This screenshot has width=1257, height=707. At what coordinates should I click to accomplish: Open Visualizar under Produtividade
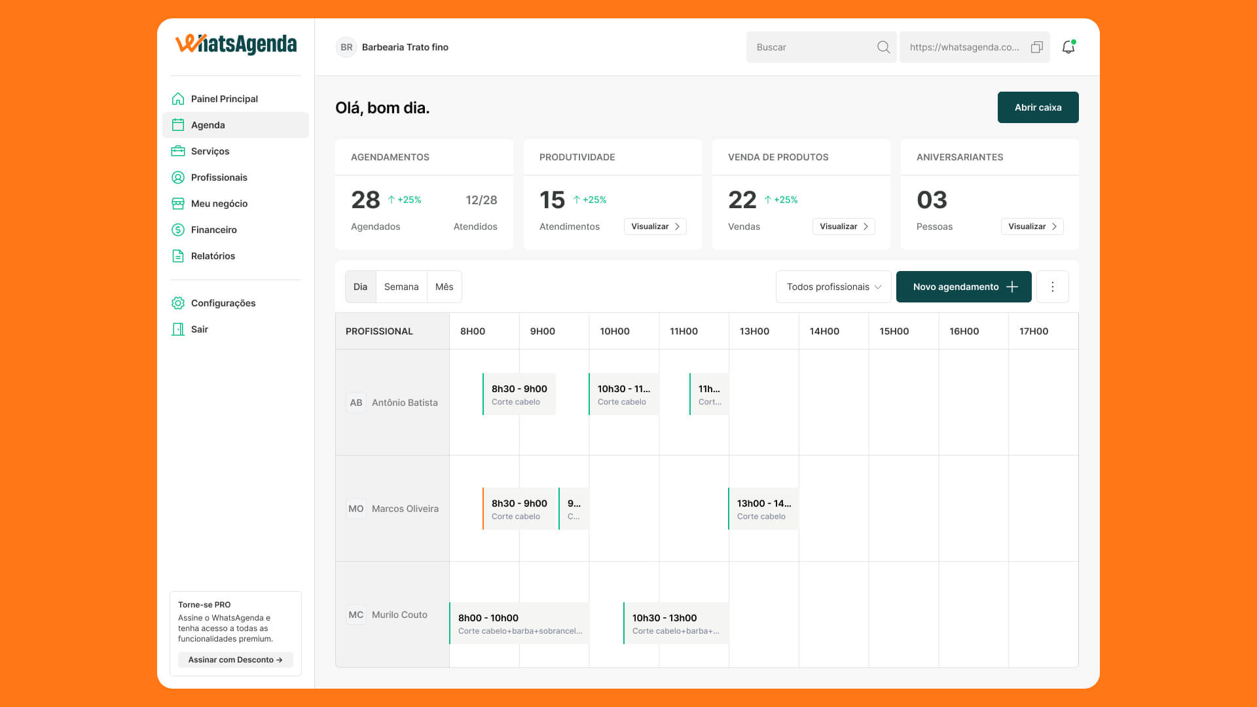tap(655, 227)
